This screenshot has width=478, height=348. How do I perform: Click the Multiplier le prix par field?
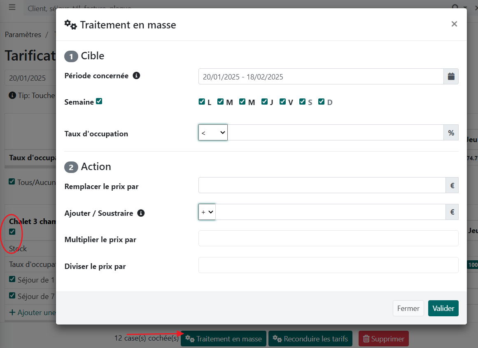coord(328,238)
